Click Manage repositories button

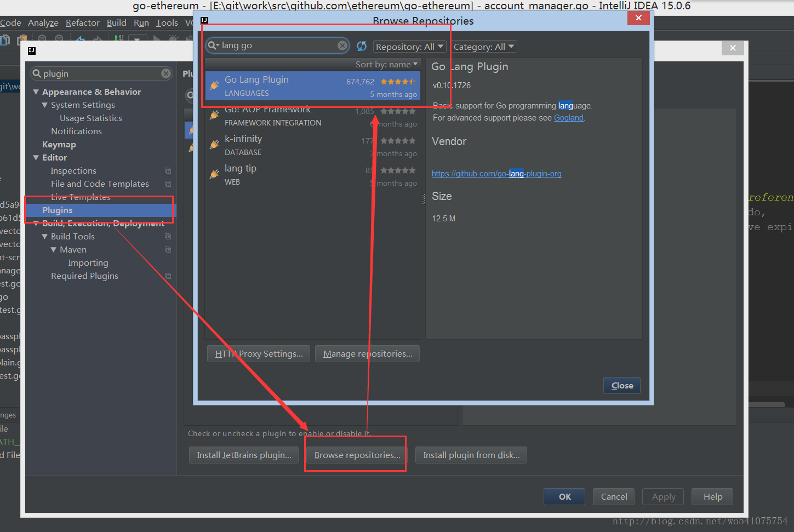click(x=368, y=354)
